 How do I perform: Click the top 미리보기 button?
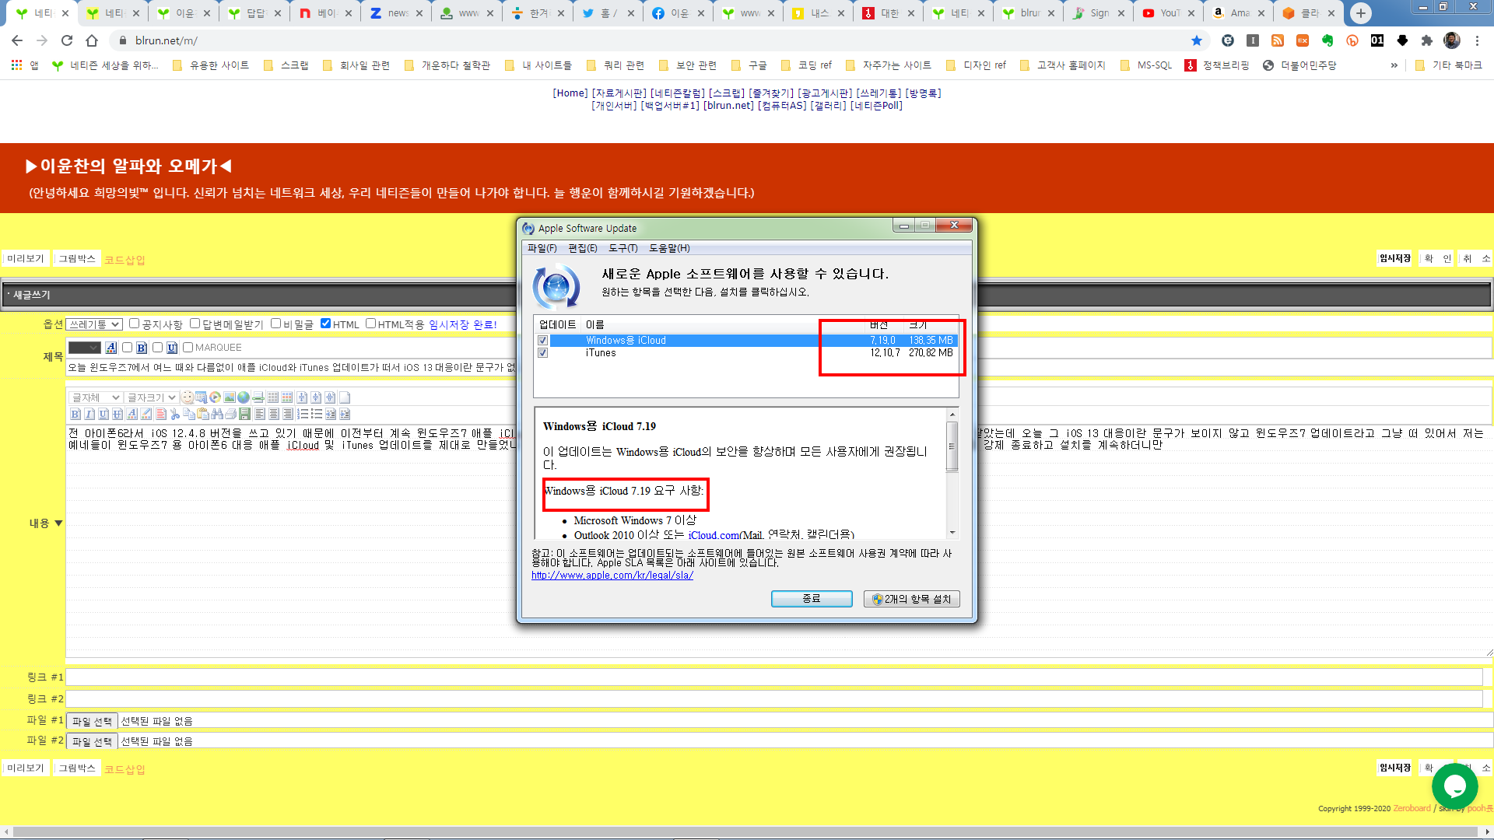[x=26, y=259]
